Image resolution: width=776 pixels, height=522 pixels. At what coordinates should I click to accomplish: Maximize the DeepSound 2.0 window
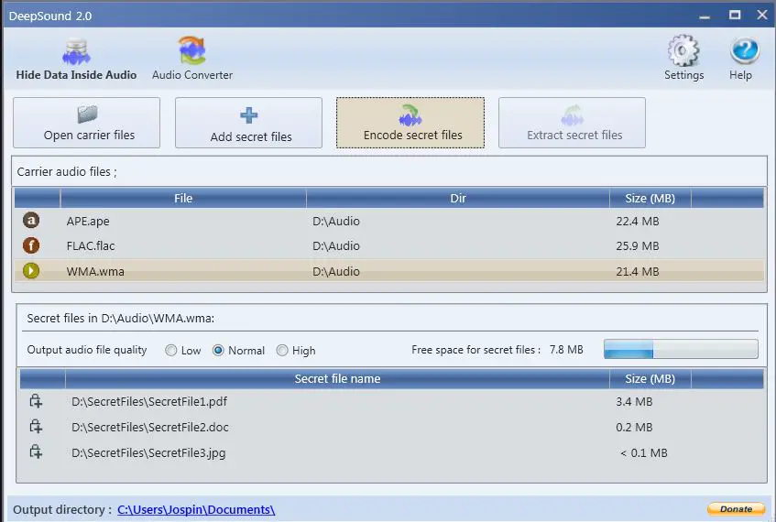tap(735, 15)
